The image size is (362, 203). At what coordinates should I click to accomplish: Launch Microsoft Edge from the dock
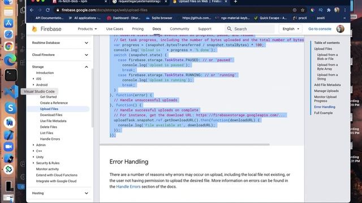tap(10, 60)
